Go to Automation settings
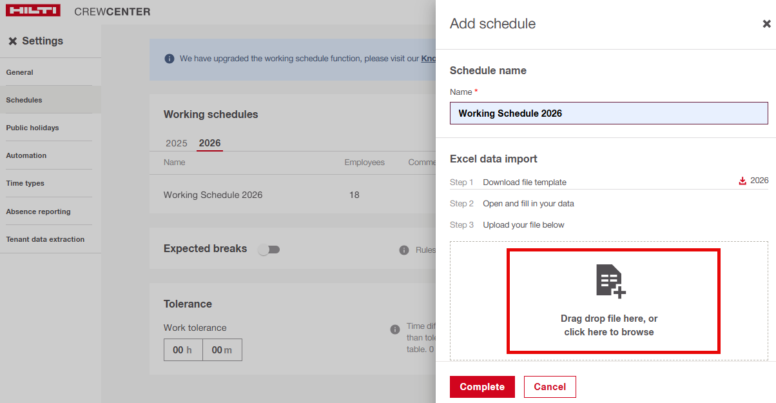The width and height of the screenshot is (776, 403). tap(26, 155)
